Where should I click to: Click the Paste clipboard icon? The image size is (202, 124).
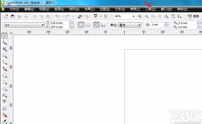pyautogui.click(x=48, y=16)
